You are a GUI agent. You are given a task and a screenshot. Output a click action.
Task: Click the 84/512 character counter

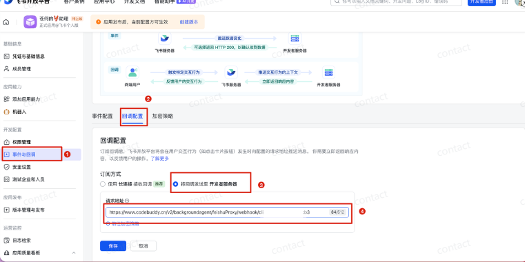337,212
